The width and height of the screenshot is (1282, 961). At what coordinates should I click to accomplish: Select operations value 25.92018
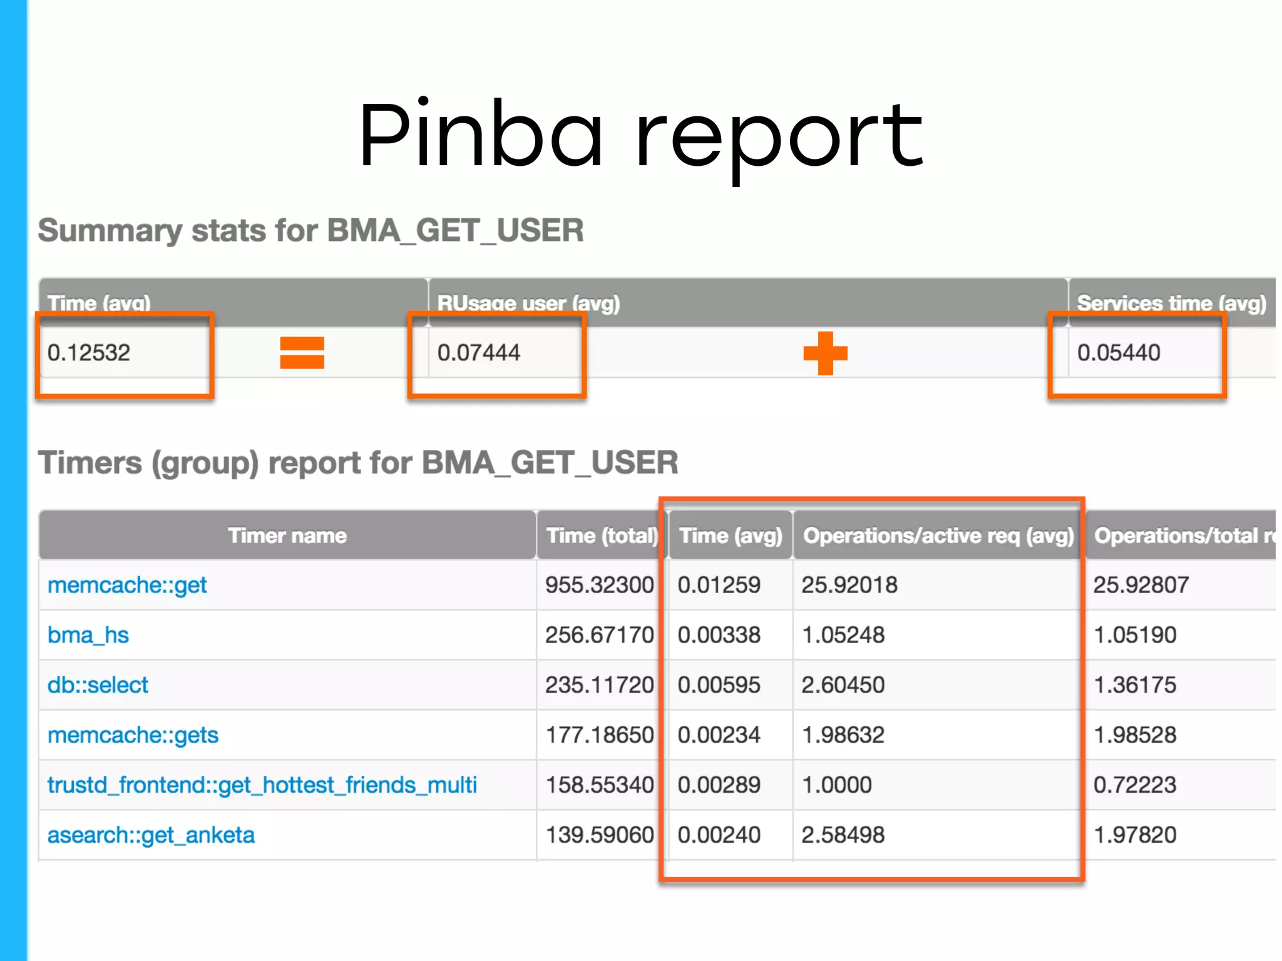click(x=849, y=585)
